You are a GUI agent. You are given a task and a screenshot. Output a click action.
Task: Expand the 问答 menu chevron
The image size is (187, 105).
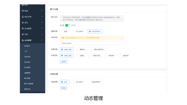[42, 34]
